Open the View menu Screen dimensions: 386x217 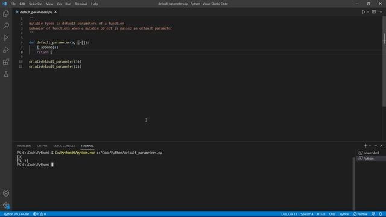[49, 4]
